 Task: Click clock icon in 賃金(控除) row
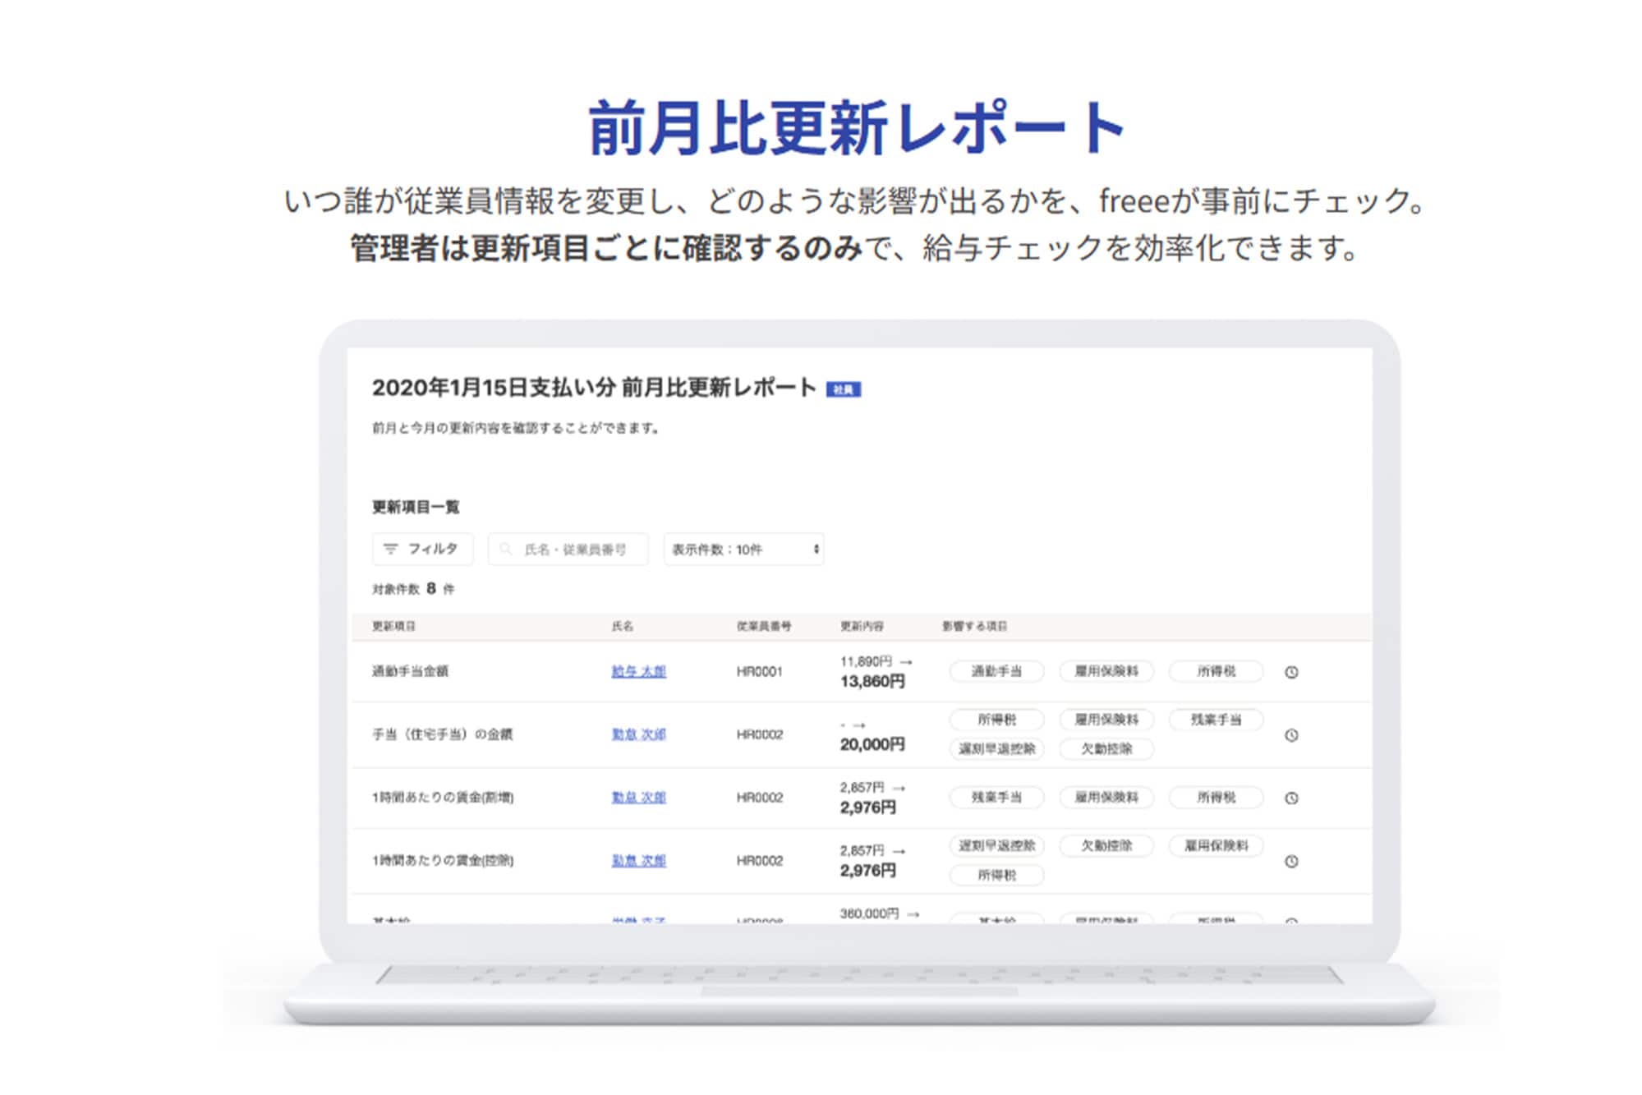coord(1290,861)
